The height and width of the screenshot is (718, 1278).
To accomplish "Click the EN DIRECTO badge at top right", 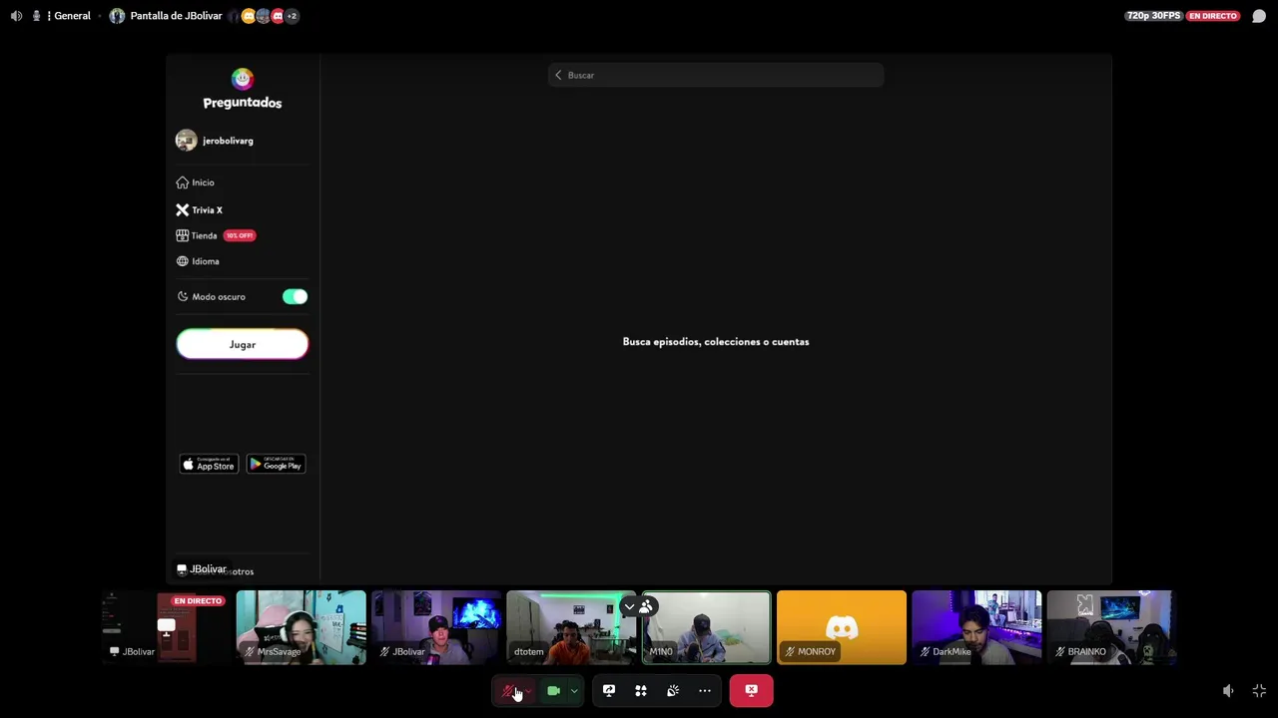I will pyautogui.click(x=1213, y=16).
